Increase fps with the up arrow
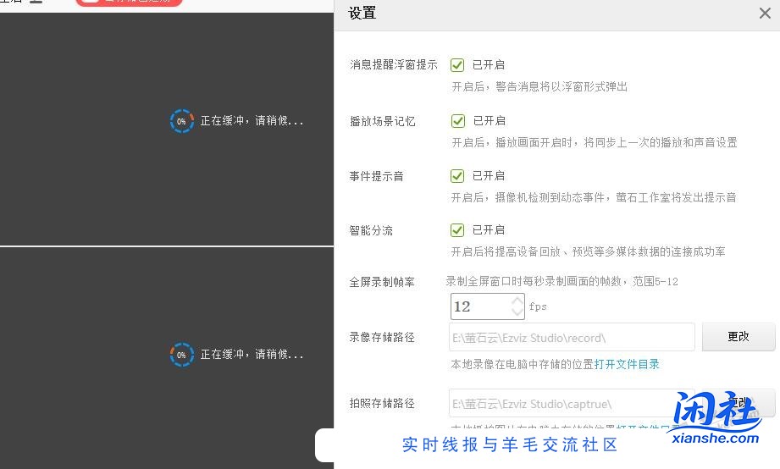This screenshot has height=469, width=780. coord(517,300)
